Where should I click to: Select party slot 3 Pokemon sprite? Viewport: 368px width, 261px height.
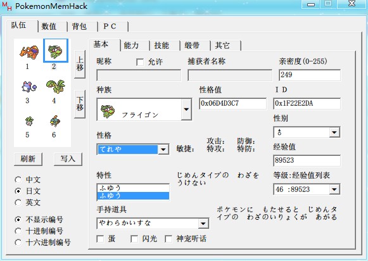29,87
